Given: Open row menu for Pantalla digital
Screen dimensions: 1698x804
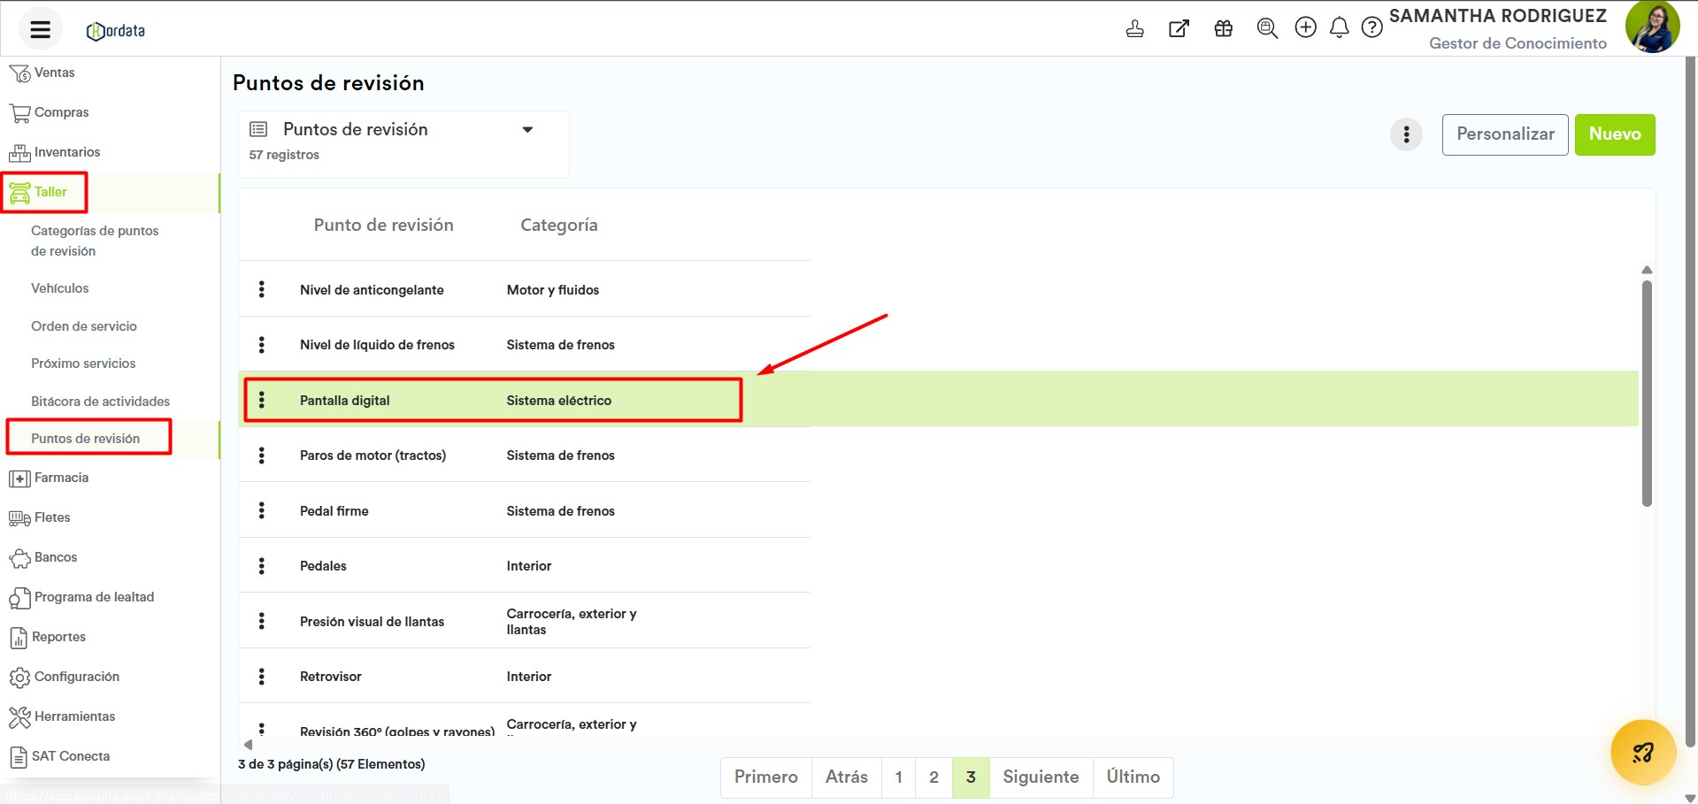Looking at the screenshot, I should 261,400.
